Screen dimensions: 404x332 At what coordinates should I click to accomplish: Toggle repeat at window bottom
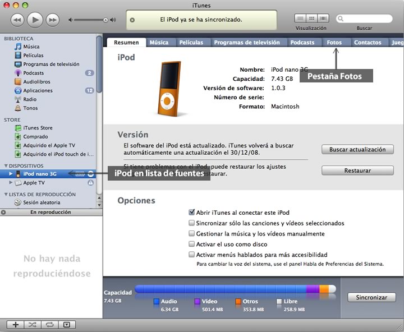pyautogui.click(x=50, y=325)
